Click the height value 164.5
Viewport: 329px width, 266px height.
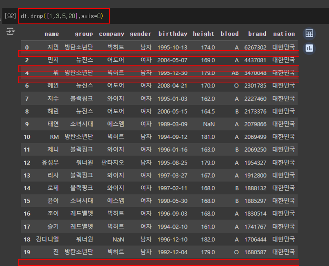click(x=208, y=111)
